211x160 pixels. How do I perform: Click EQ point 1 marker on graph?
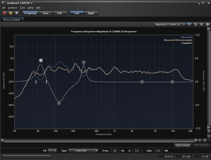(41, 61)
